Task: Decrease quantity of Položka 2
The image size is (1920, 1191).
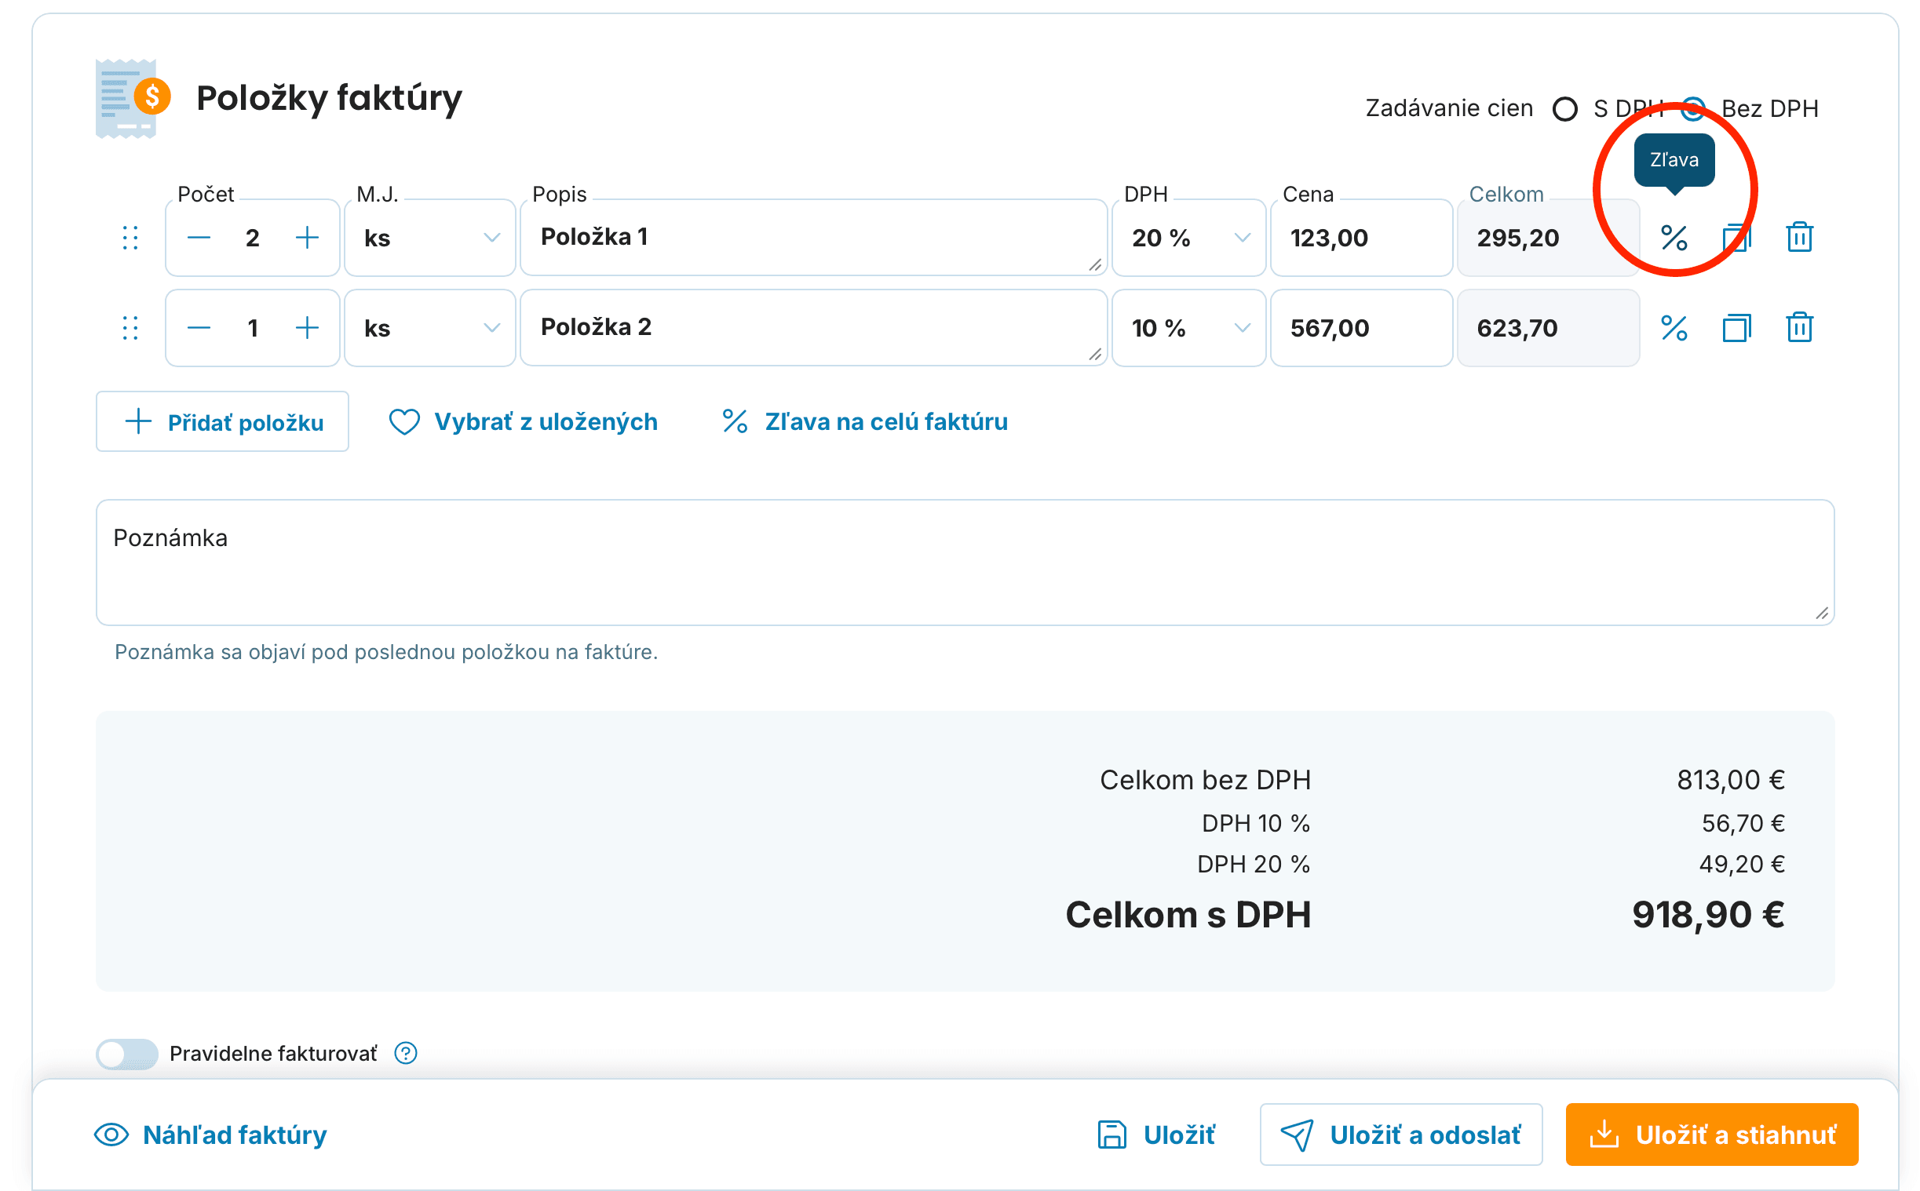Action: click(199, 328)
